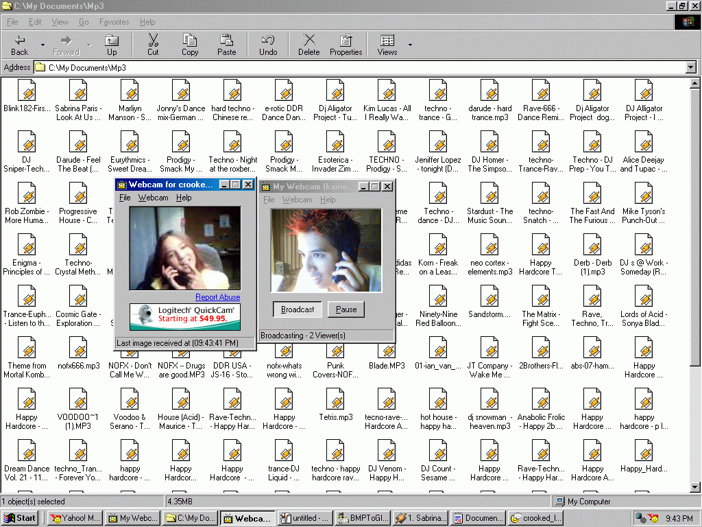This screenshot has width=702, height=527.
Task: Open the Back history dropdown arrow
Action: [43, 45]
